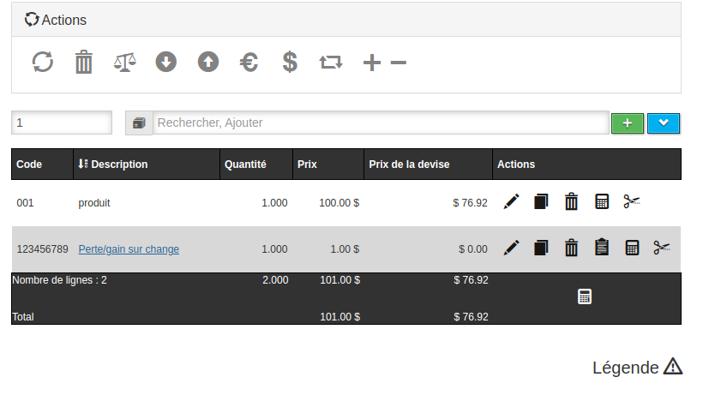Click the up arrow circle icon

tap(207, 63)
